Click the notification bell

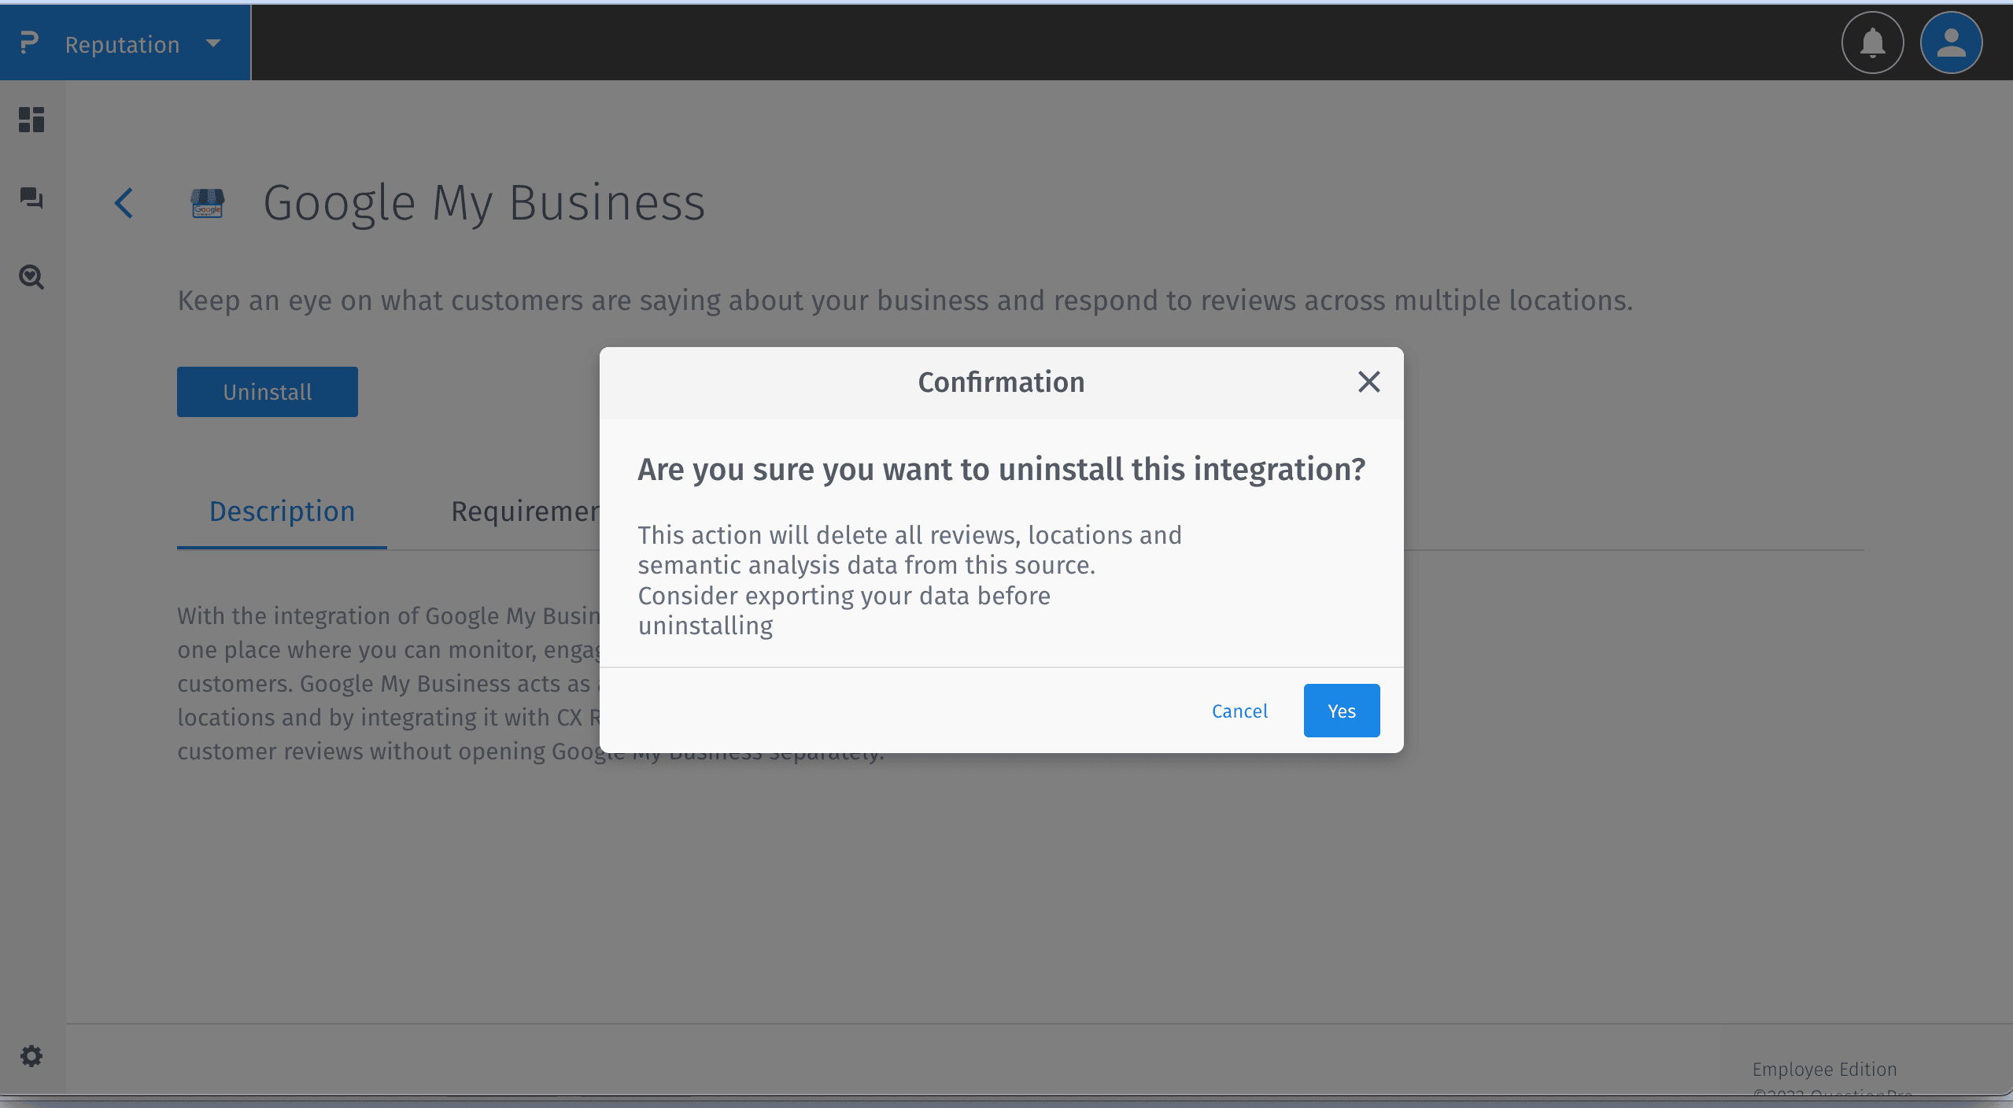[1872, 43]
